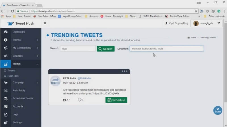Click the Trends chart icon
The image size is (227, 127).
click(6, 64)
